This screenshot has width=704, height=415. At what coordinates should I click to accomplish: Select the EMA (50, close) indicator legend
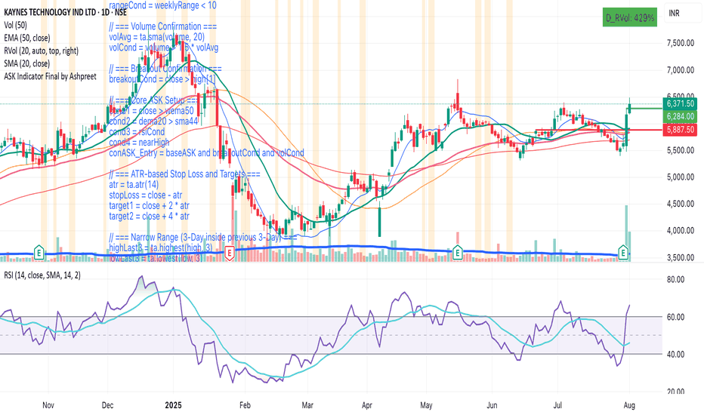click(x=27, y=38)
